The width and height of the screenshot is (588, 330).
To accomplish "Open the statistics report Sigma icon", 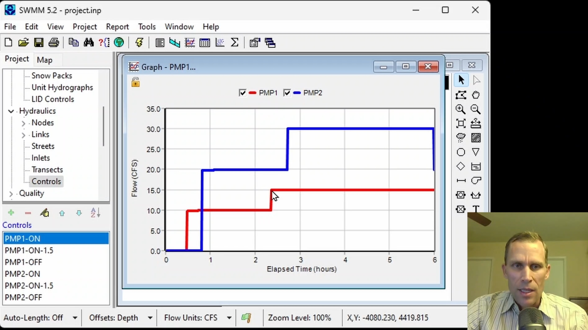I will tap(234, 43).
